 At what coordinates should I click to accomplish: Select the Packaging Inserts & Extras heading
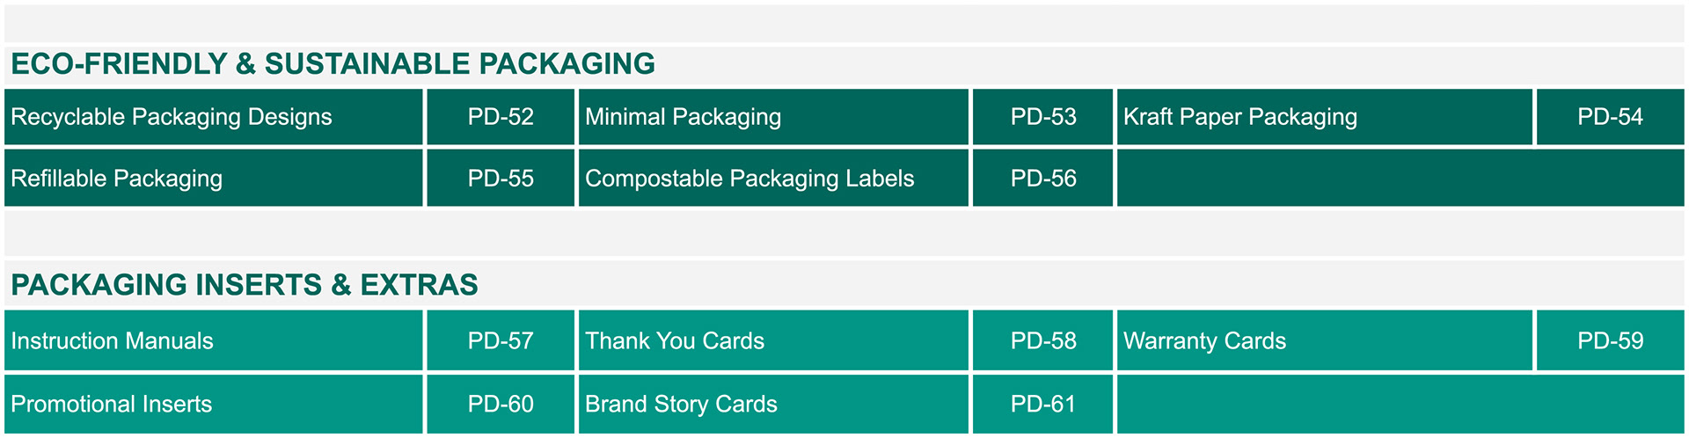(x=245, y=285)
